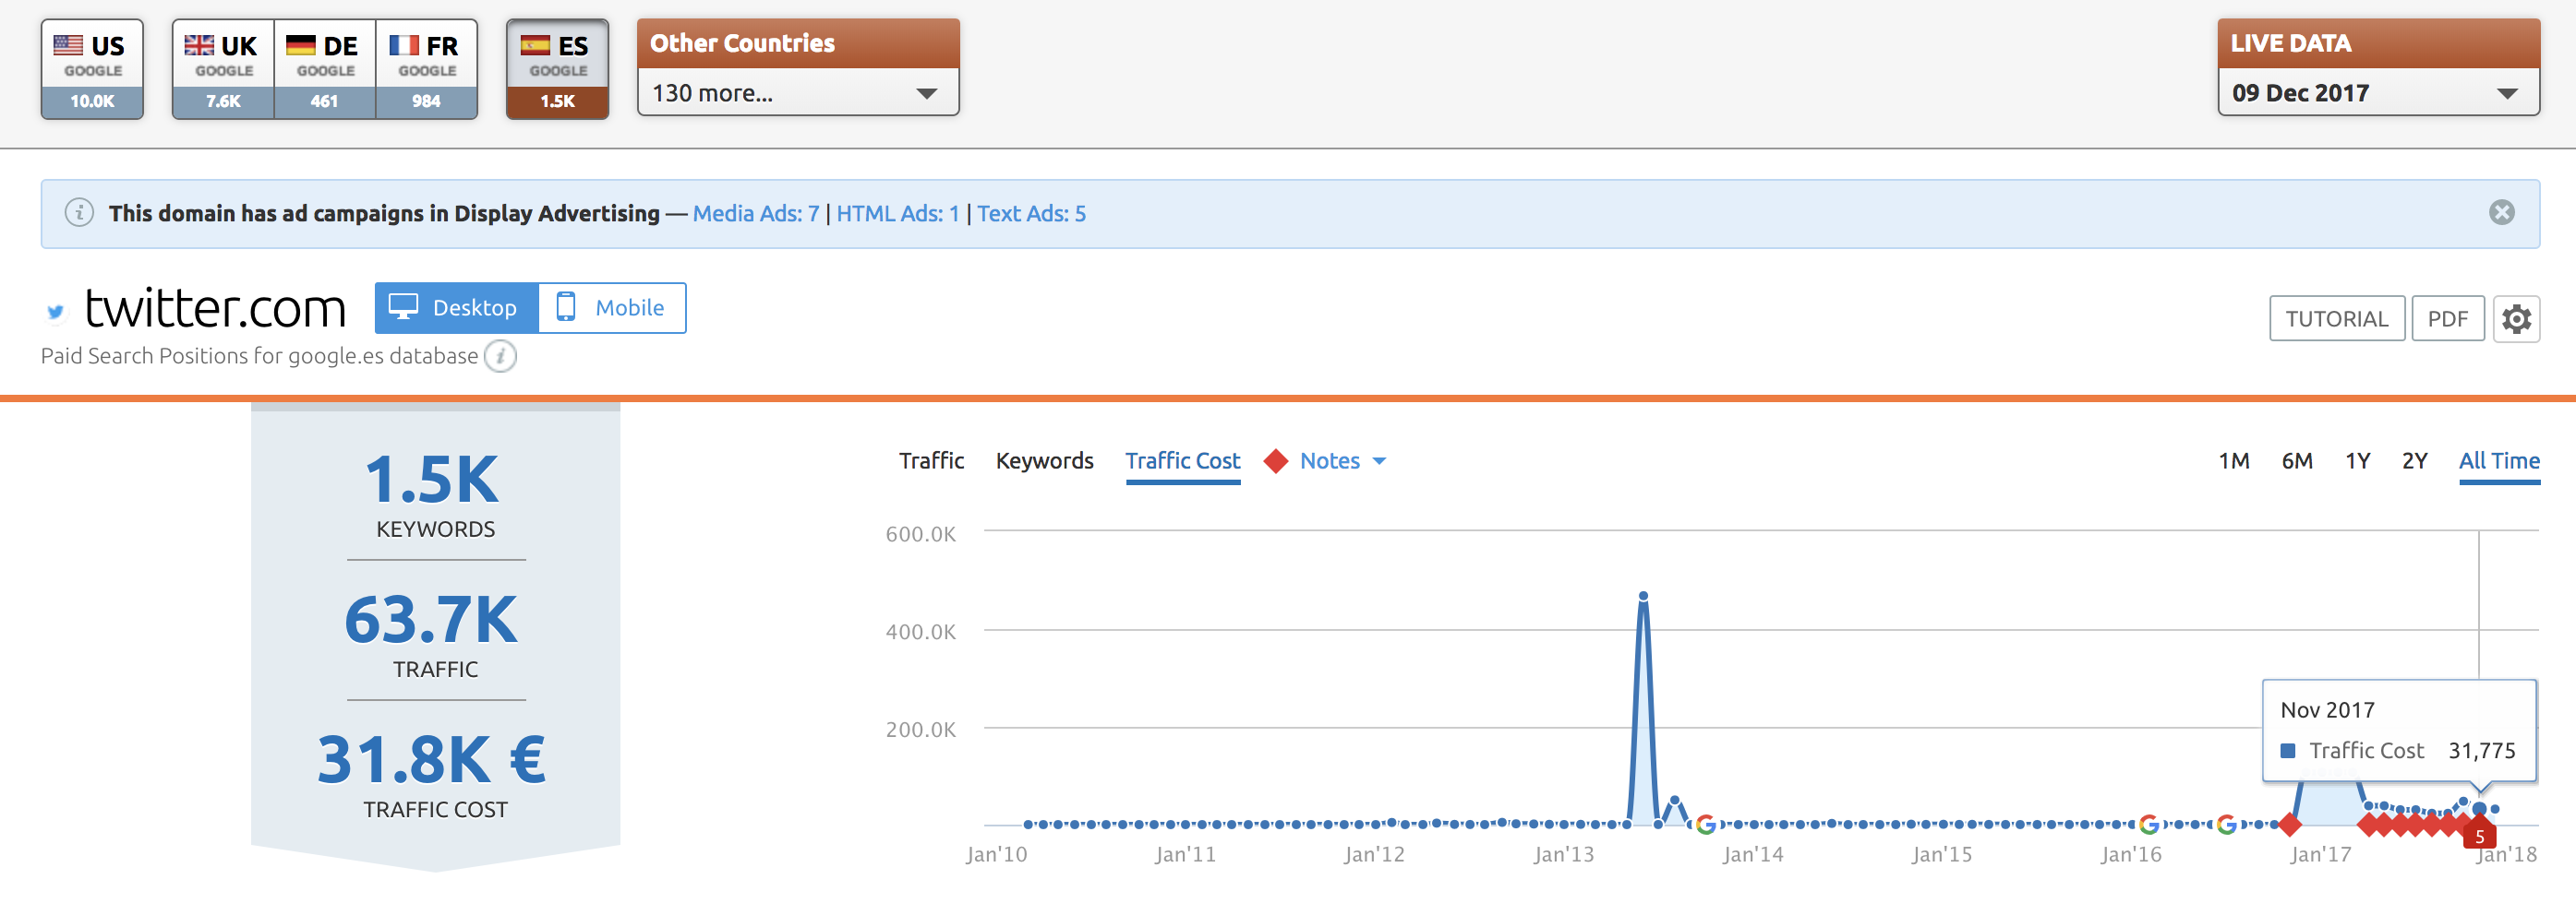Image resolution: width=2576 pixels, height=915 pixels.
Task: Click the info icon in the ad banner
Action: click(80, 213)
